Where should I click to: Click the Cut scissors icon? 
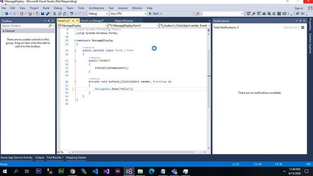point(54,14)
